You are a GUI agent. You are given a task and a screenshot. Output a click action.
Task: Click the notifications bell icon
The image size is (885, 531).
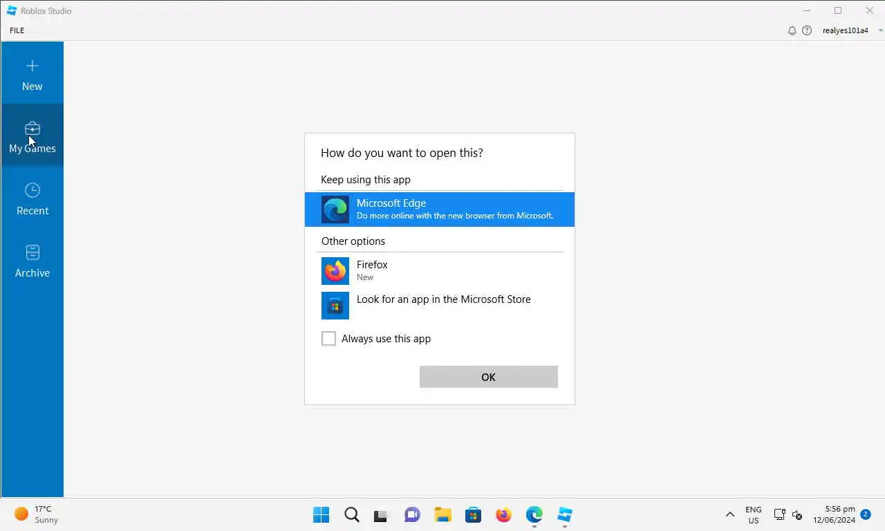click(x=792, y=30)
